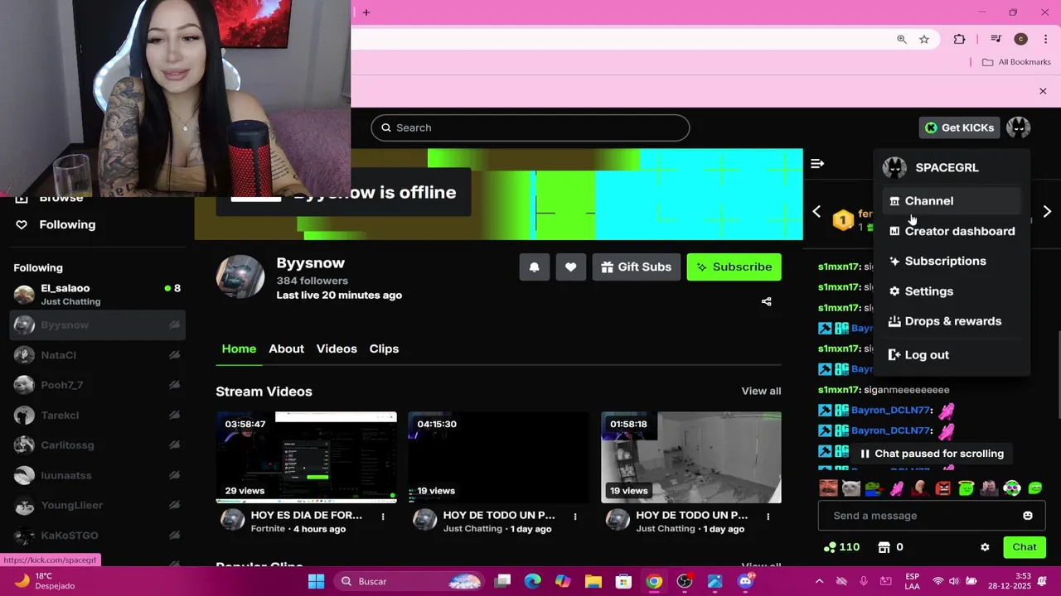The image size is (1061, 596).
Task: Choose Log out in the menu
Action: [x=952, y=354]
